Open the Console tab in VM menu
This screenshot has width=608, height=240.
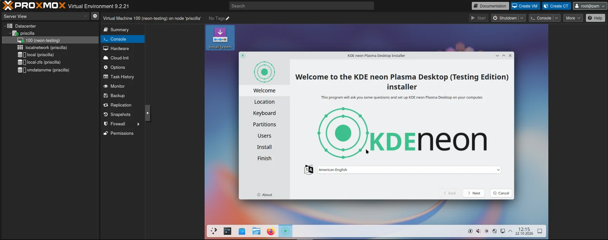[x=122, y=39]
